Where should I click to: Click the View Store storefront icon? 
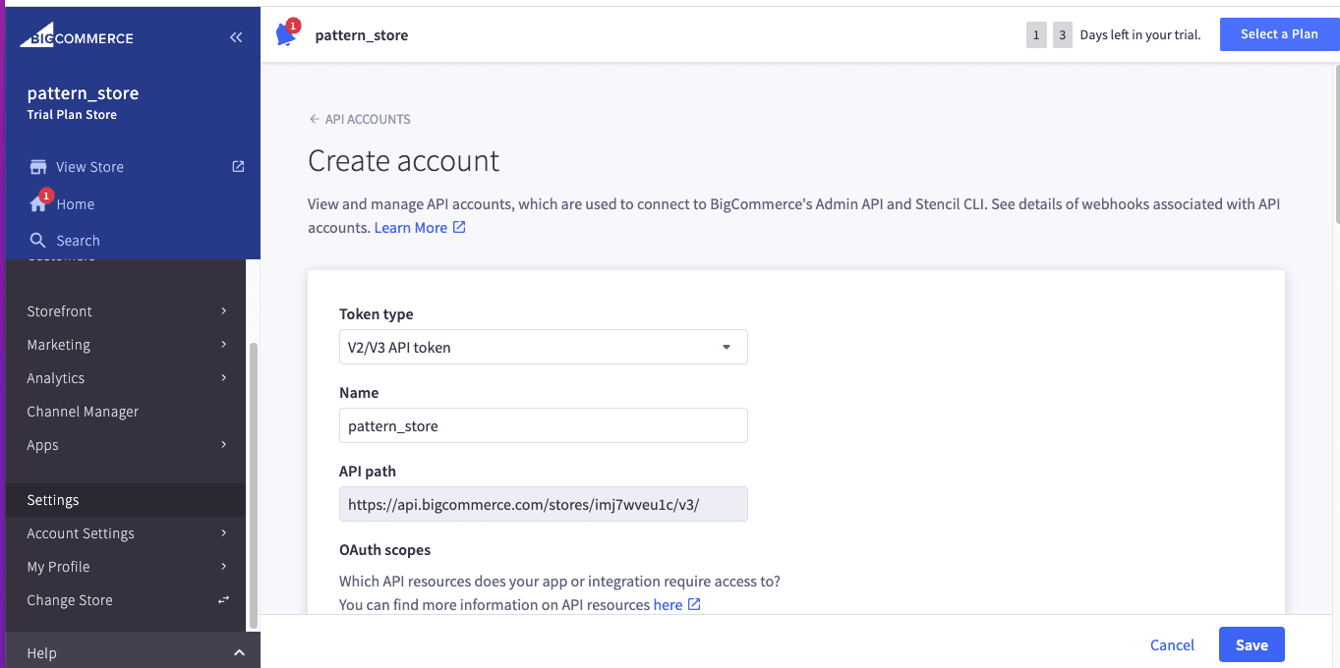coord(38,167)
